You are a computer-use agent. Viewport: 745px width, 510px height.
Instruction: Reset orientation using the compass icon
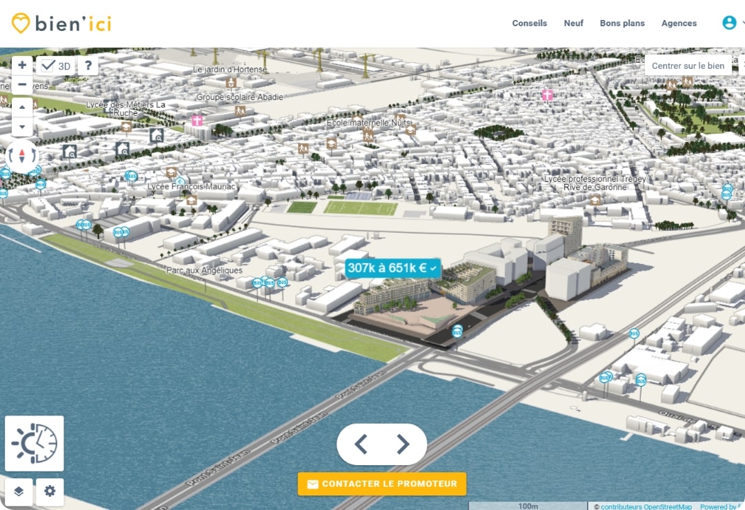(22, 155)
